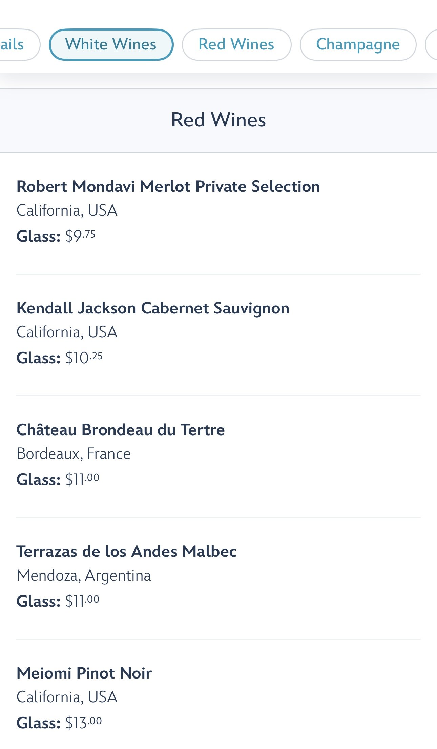Viewport: 437px width, 749px height.
Task: Click the $13.00 glass price
Action: (x=83, y=723)
